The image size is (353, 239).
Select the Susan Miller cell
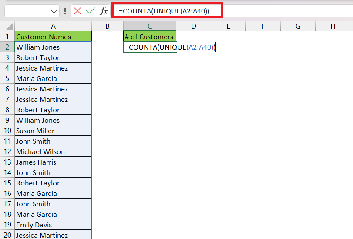tap(53, 131)
